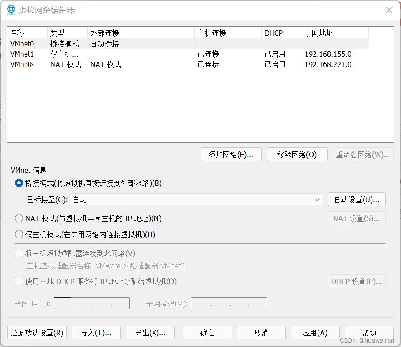Click 还原默认设置(R) button
This screenshot has height=347, width=401.
(x=37, y=333)
